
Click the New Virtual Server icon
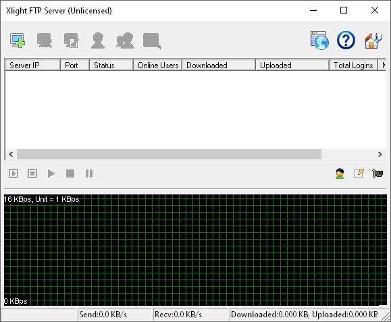pos(18,41)
